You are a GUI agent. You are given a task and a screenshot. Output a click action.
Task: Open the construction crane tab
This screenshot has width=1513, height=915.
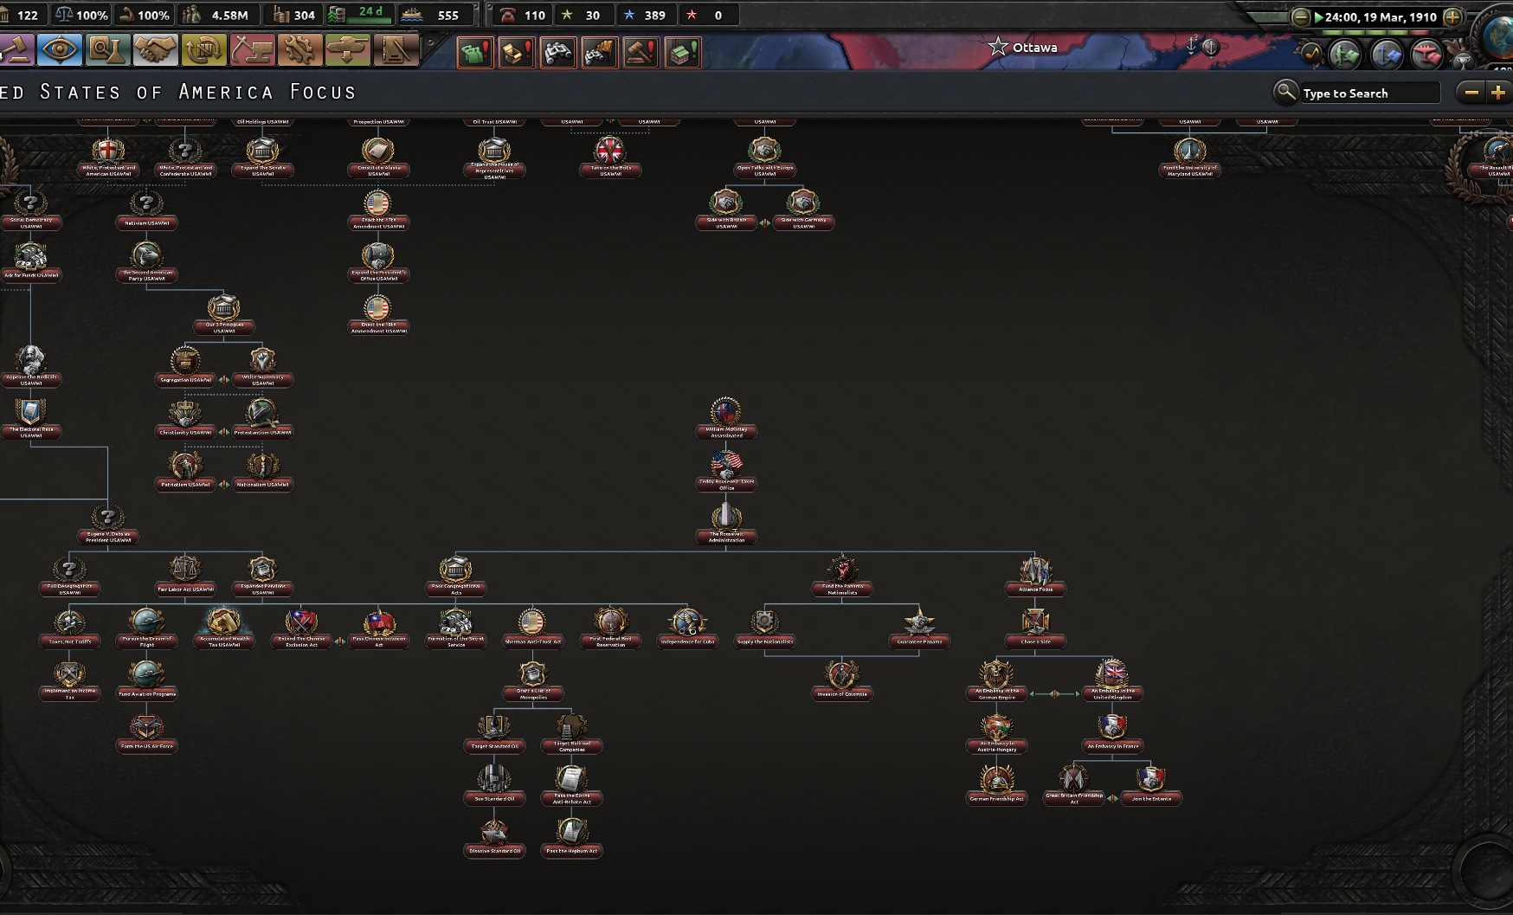coord(252,50)
